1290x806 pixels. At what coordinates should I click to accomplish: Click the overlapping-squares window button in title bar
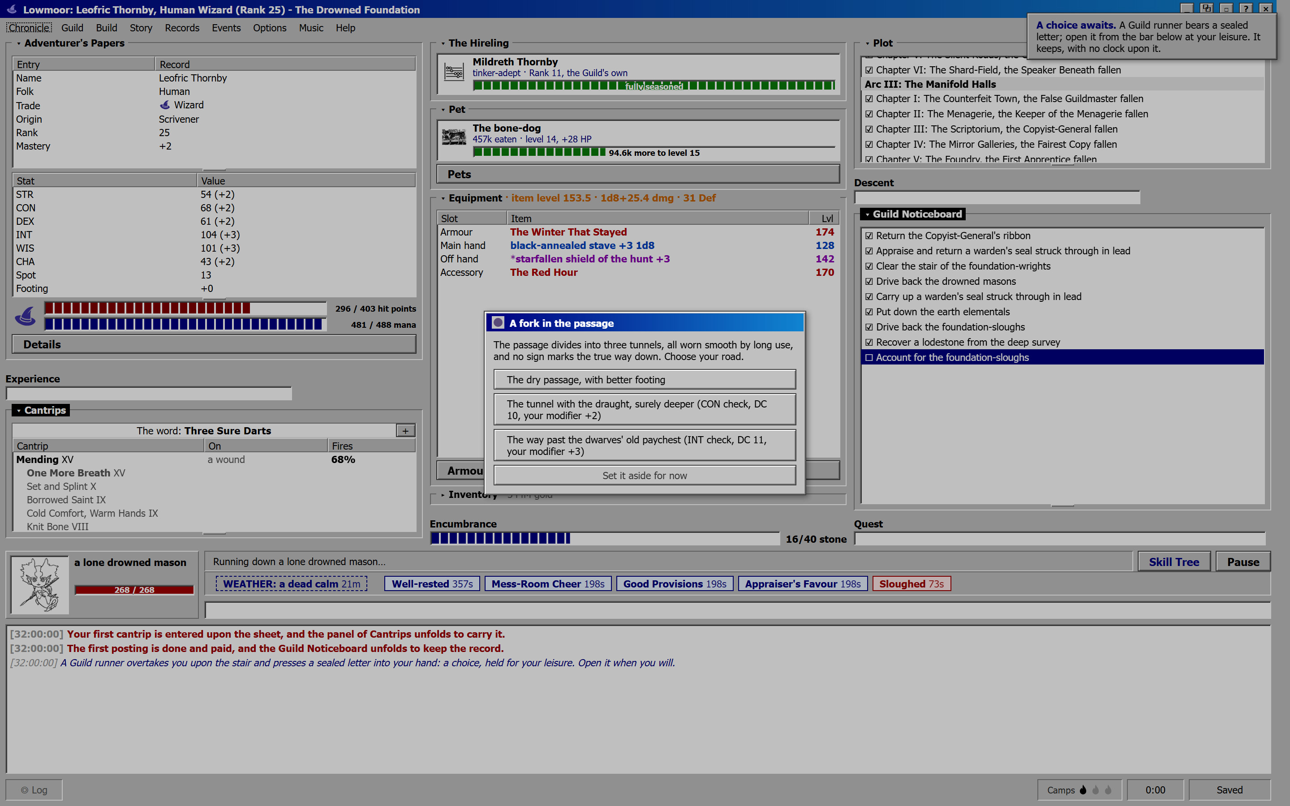(x=1207, y=9)
